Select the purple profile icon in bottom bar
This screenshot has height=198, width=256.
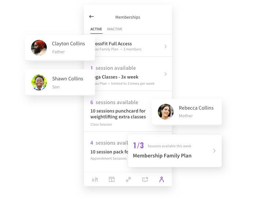162,179
